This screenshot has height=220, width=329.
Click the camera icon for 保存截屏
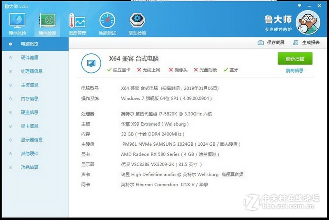(x=261, y=43)
